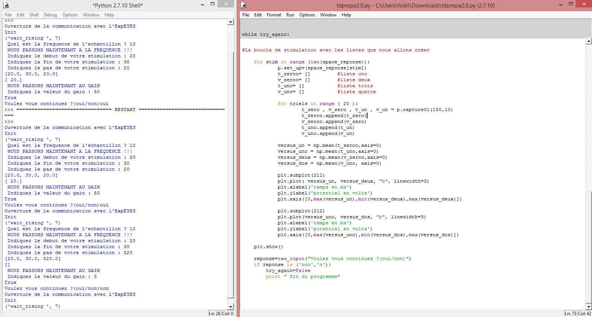Click shell scrollbar up arrow
This screenshot has height=317, width=592.
230,22
